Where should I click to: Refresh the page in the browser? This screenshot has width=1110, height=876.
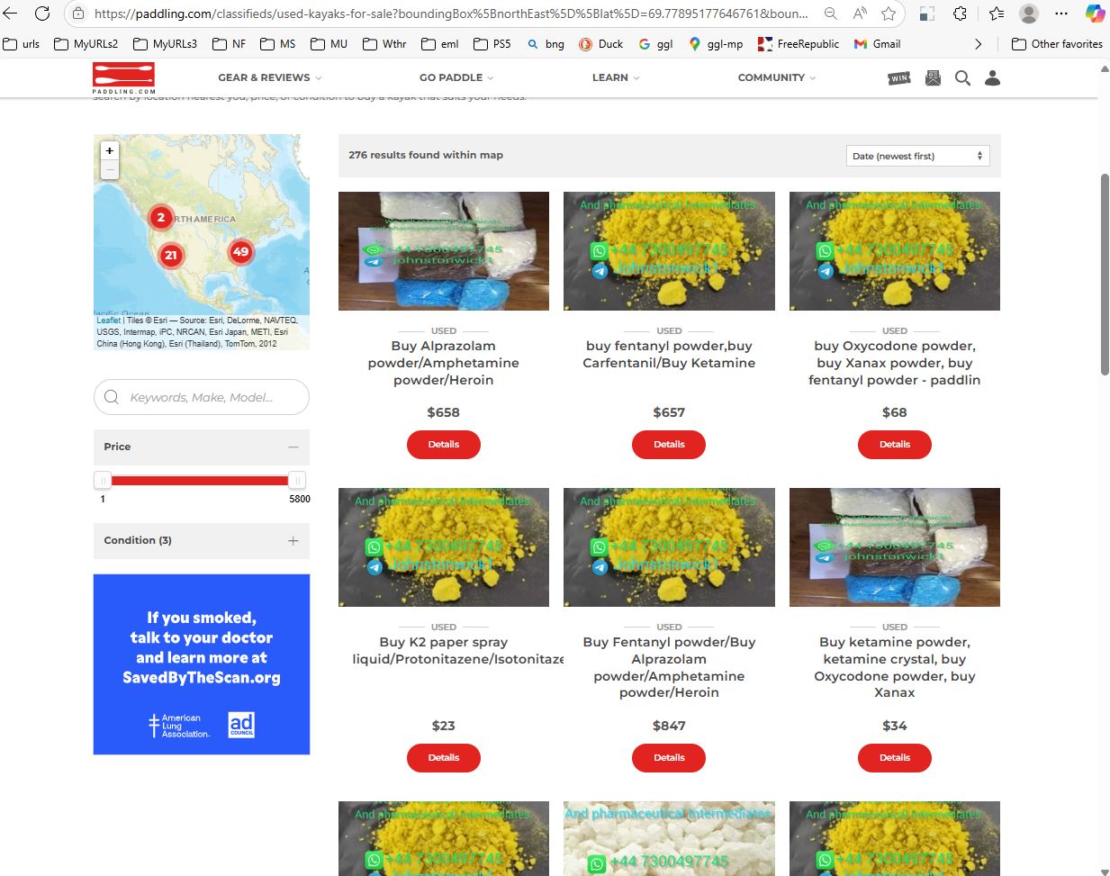pyautogui.click(x=41, y=14)
